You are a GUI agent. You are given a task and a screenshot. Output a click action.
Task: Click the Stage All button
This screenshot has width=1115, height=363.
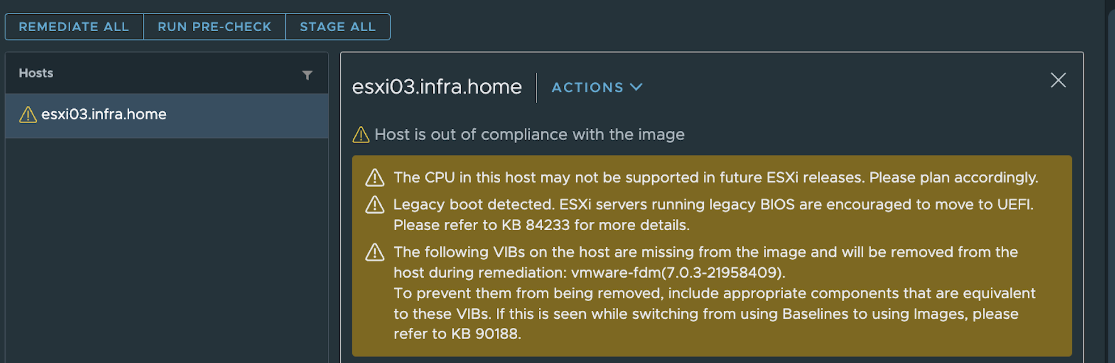338,27
